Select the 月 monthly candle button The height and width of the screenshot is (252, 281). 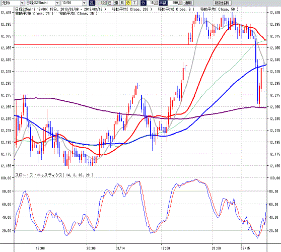click(x=122, y=3)
